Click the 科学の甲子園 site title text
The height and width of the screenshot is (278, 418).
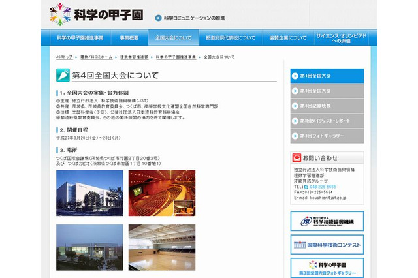(108, 15)
